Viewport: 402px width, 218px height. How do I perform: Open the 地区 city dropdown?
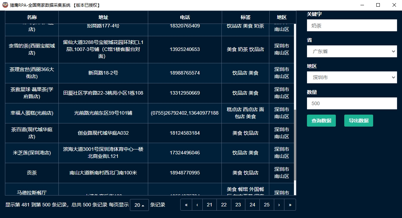pos(352,77)
